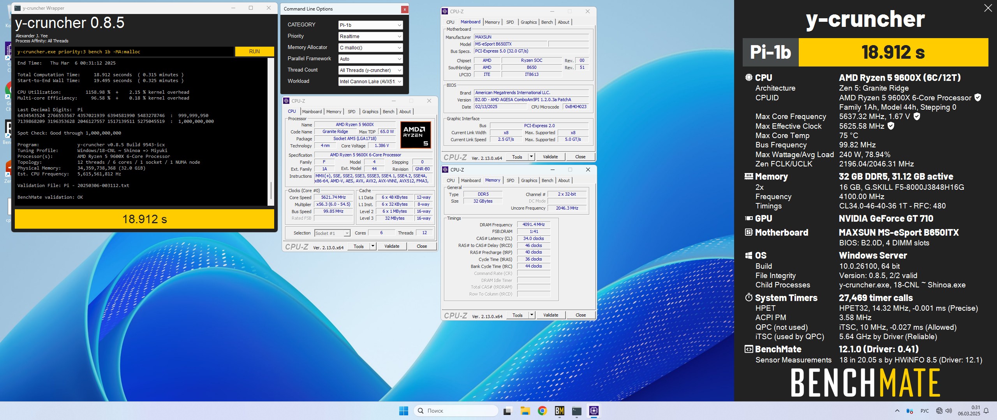Click the network globe tray icon
Image resolution: width=997 pixels, height=420 pixels.
click(x=939, y=411)
